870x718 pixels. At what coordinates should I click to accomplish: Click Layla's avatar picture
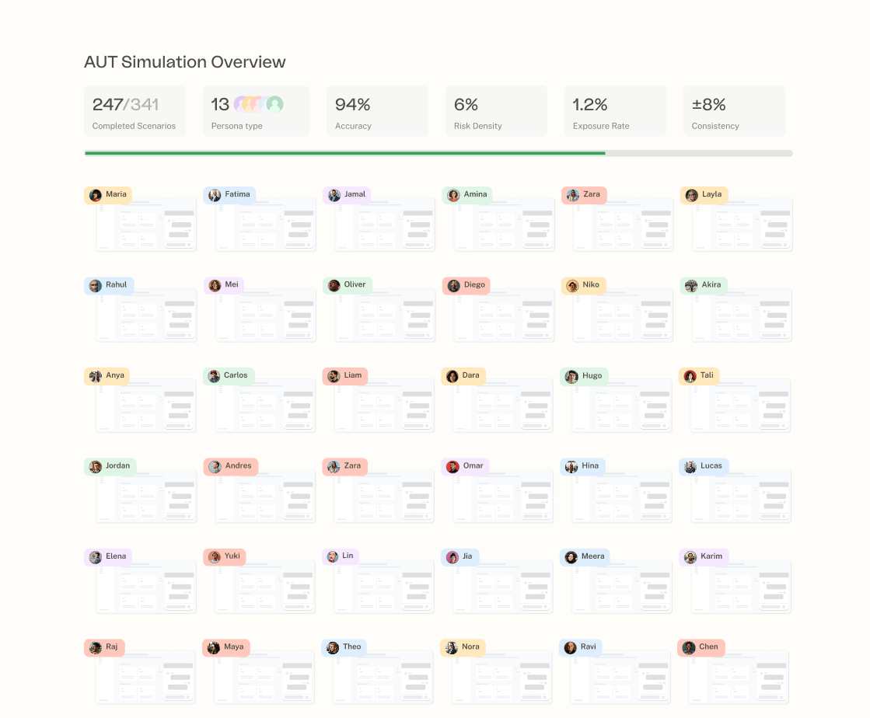tap(691, 195)
